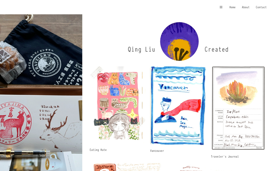
Task: Open the Ice Plant specimen card thumbnail
Action: pyautogui.click(x=238, y=108)
